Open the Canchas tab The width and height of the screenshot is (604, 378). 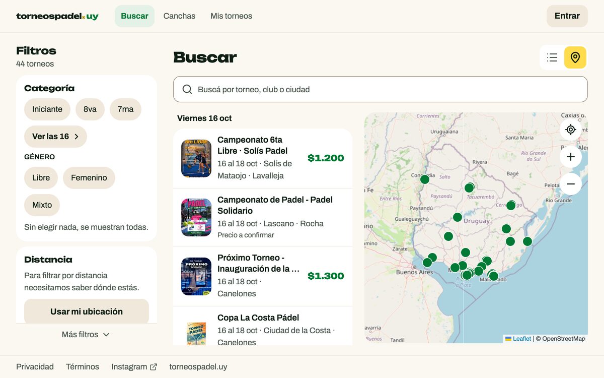[179, 16]
